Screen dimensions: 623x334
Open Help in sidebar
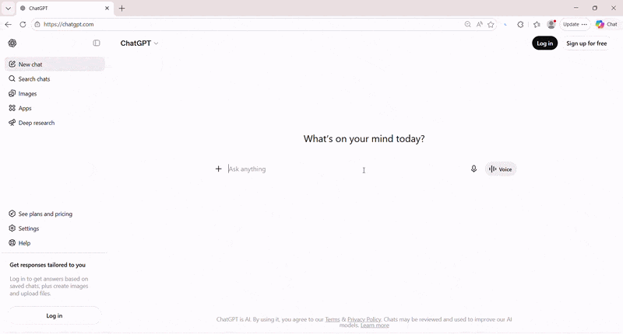(55, 243)
